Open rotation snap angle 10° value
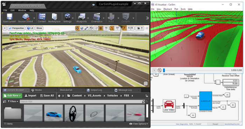245x129 pixels. (117, 28)
